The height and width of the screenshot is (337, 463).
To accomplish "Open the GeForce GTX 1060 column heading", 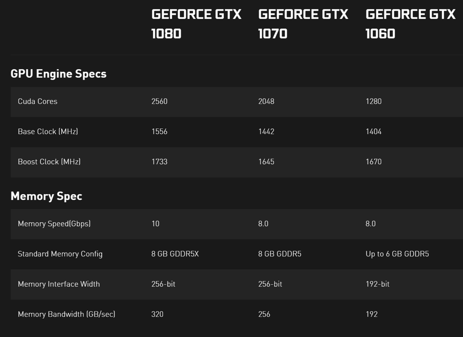I will 410,24.
